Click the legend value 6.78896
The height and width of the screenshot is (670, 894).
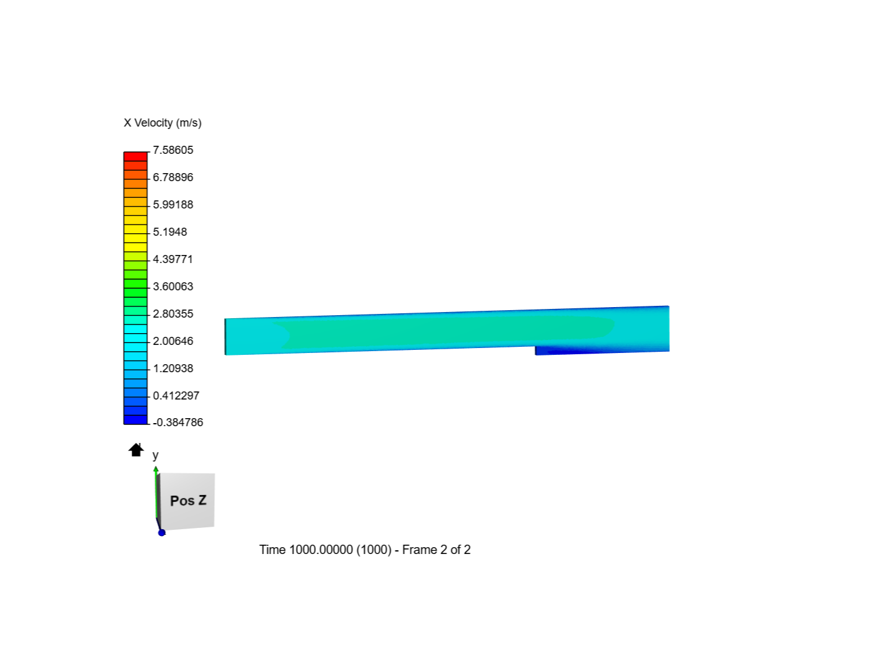pos(173,177)
